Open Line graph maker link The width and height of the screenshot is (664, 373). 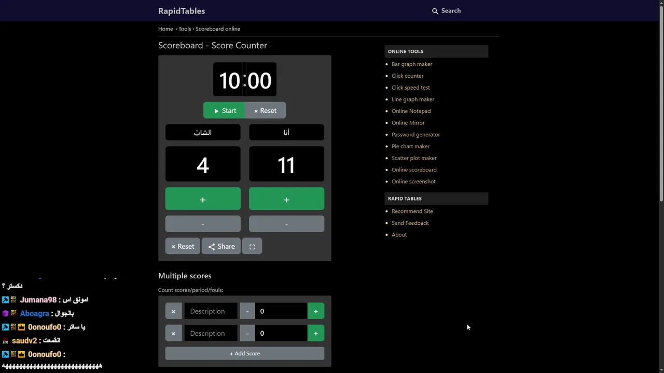click(413, 99)
